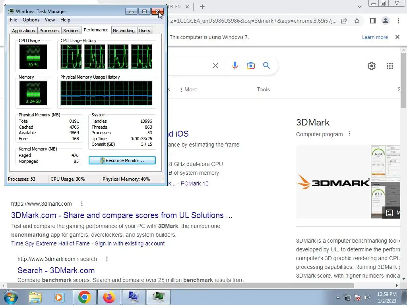The height and width of the screenshot is (305, 407).
Task: Open Chrome three-dot menu
Action: coord(398,21)
